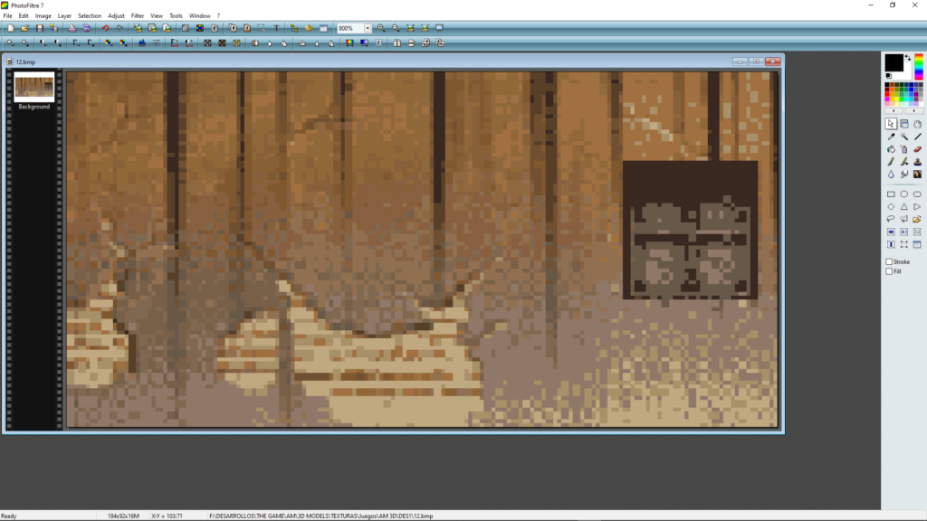Viewport: 927px width, 521px height.
Task: Select the Eraser tool
Action: point(916,148)
